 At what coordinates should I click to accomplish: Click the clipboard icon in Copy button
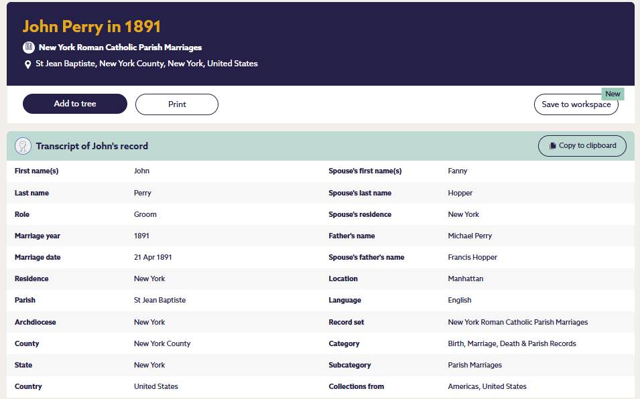tap(553, 145)
